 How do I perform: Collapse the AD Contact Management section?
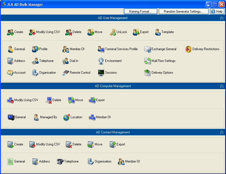coord(222,132)
